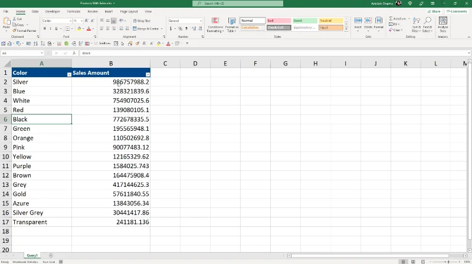The width and height of the screenshot is (472, 264).
Task: Insert cells using the Insert icon
Action: pyautogui.click(x=358, y=21)
